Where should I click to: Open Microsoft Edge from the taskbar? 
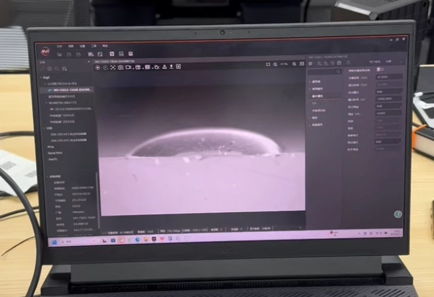138,239
